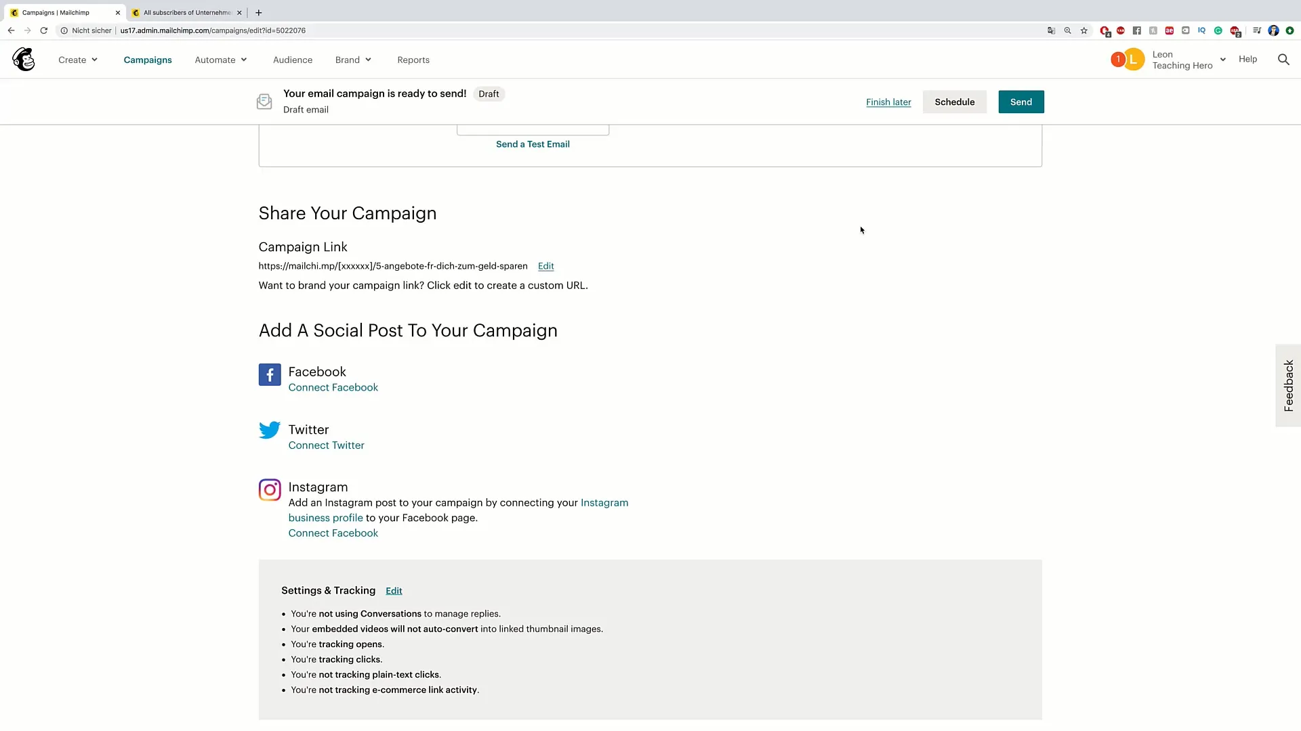Click Edit in Settings and Tracking section
The image size is (1301, 731).
(394, 590)
